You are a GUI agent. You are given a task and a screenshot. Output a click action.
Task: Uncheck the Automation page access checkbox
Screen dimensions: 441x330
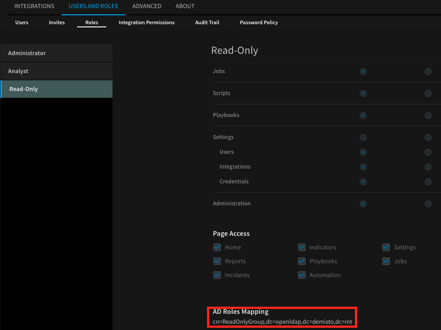click(x=302, y=275)
